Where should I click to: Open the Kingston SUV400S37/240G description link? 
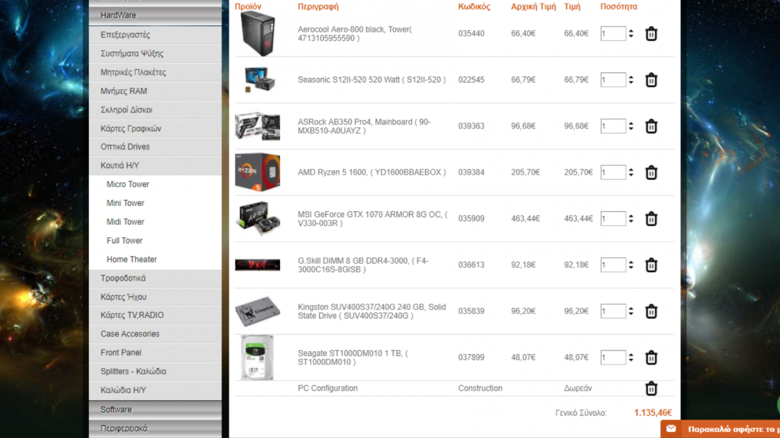(372, 311)
